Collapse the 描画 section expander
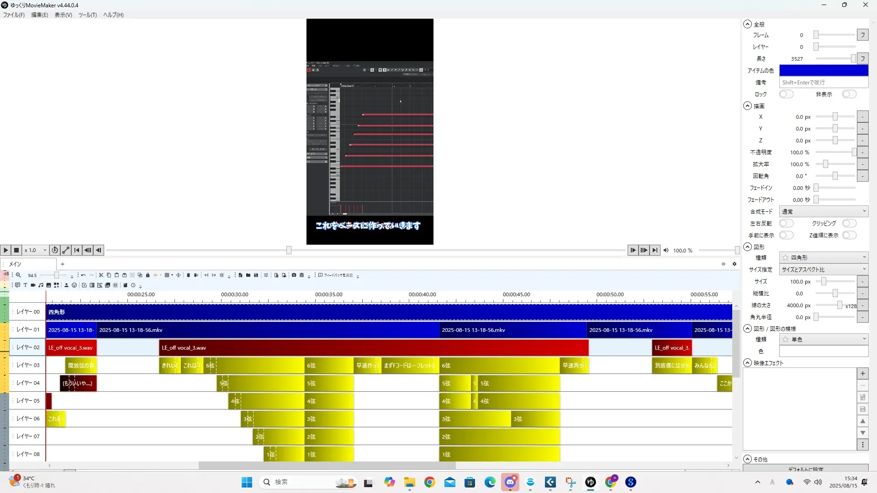The height and width of the screenshot is (493, 877). [x=747, y=106]
